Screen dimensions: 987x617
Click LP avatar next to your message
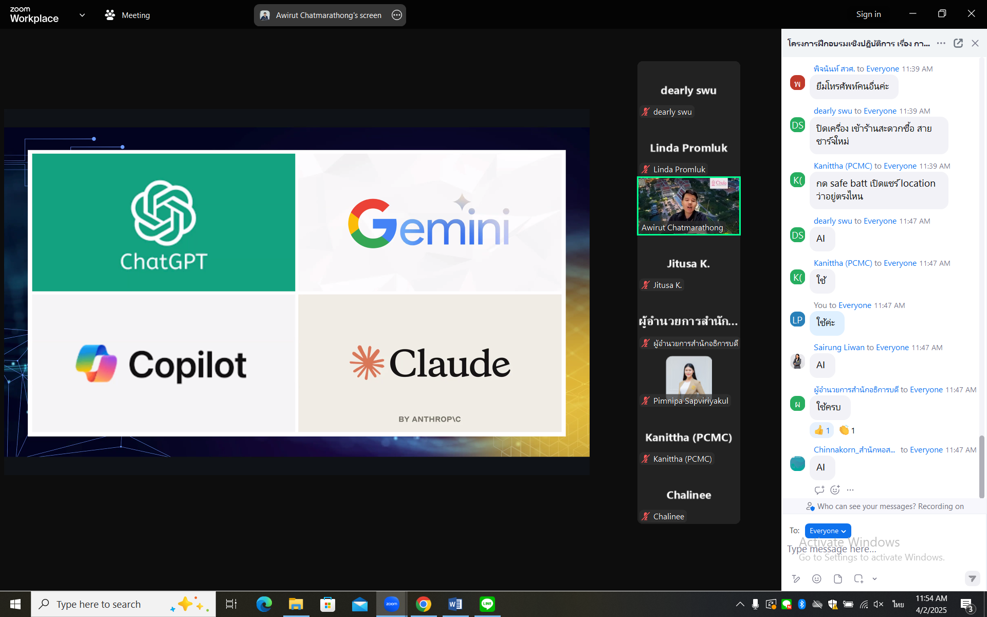797,319
